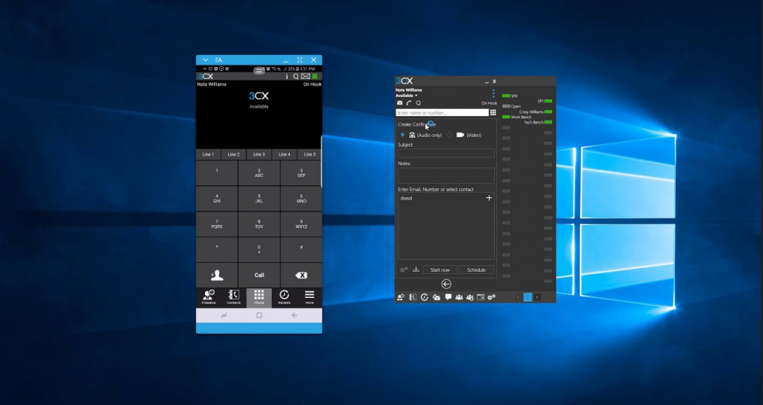Tap the green status square in phone header

[315, 77]
